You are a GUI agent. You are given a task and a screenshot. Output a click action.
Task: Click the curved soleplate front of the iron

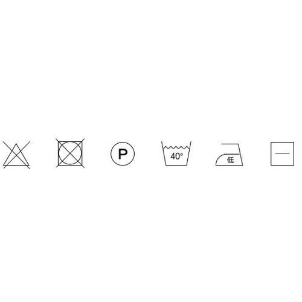click(219, 159)
